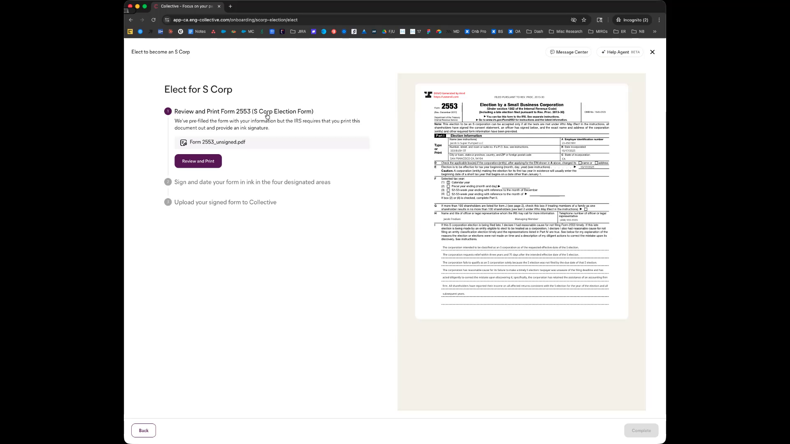Click the Back button
The width and height of the screenshot is (790, 444).
point(144,430)
